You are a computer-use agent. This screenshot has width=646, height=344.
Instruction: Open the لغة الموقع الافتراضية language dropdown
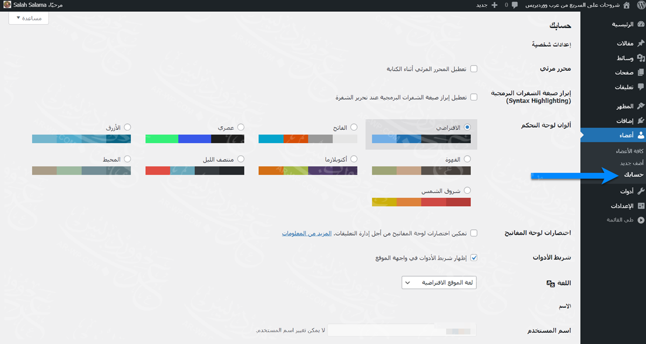tap(439, 283)
